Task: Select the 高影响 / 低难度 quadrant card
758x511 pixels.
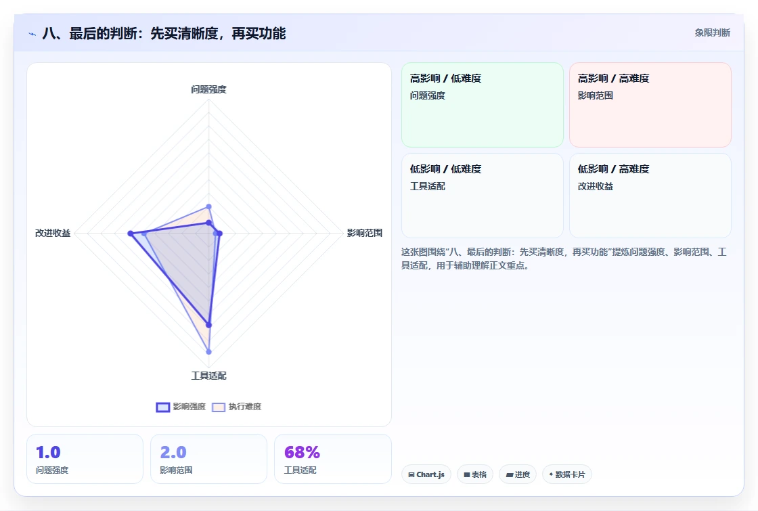Action: tap(483, 104)
